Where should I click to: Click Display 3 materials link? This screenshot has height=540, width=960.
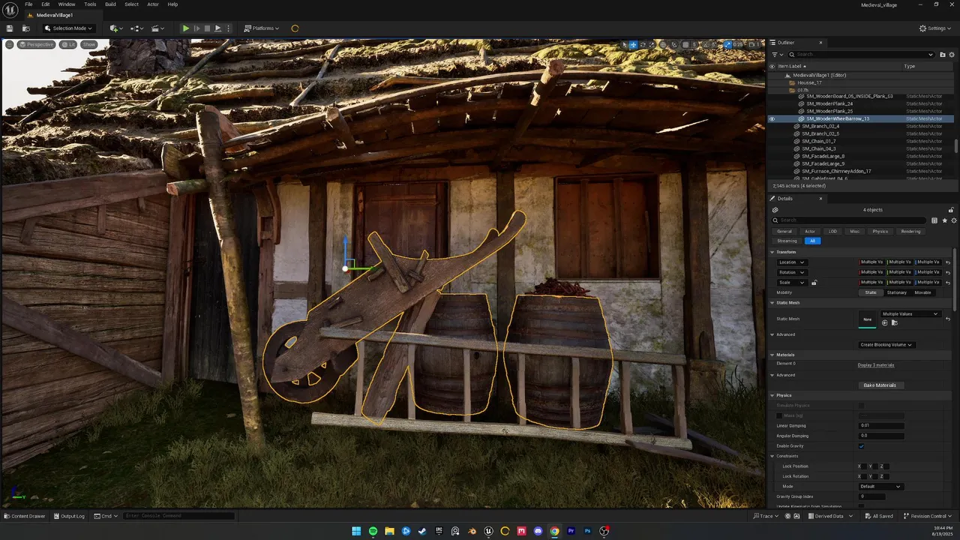tap(876, 365)
